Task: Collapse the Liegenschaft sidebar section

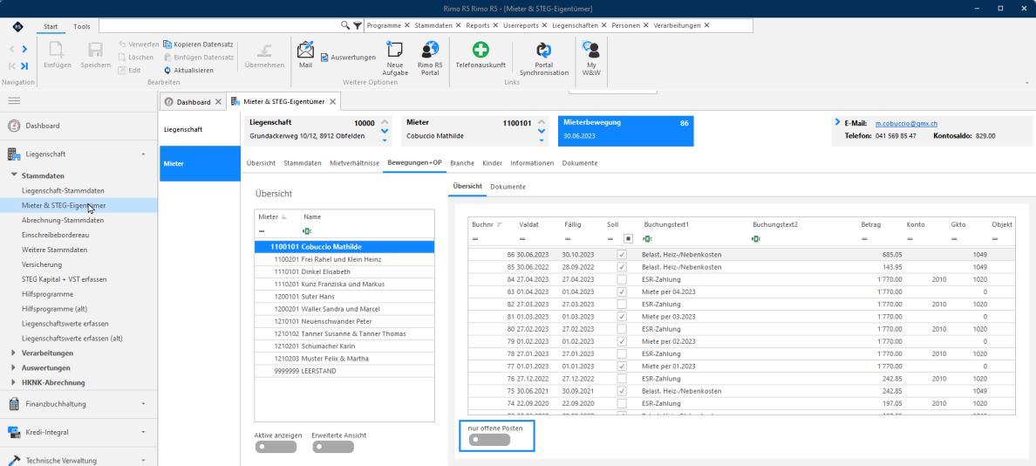Action: coord(144,154)
